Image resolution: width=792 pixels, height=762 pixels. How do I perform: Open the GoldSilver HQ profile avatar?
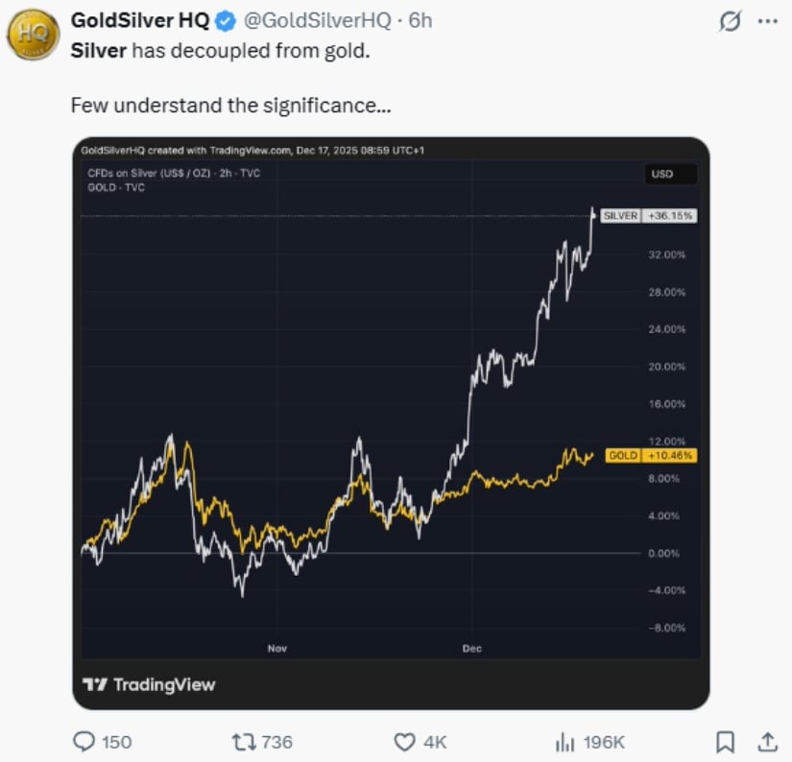coord(34,35)
